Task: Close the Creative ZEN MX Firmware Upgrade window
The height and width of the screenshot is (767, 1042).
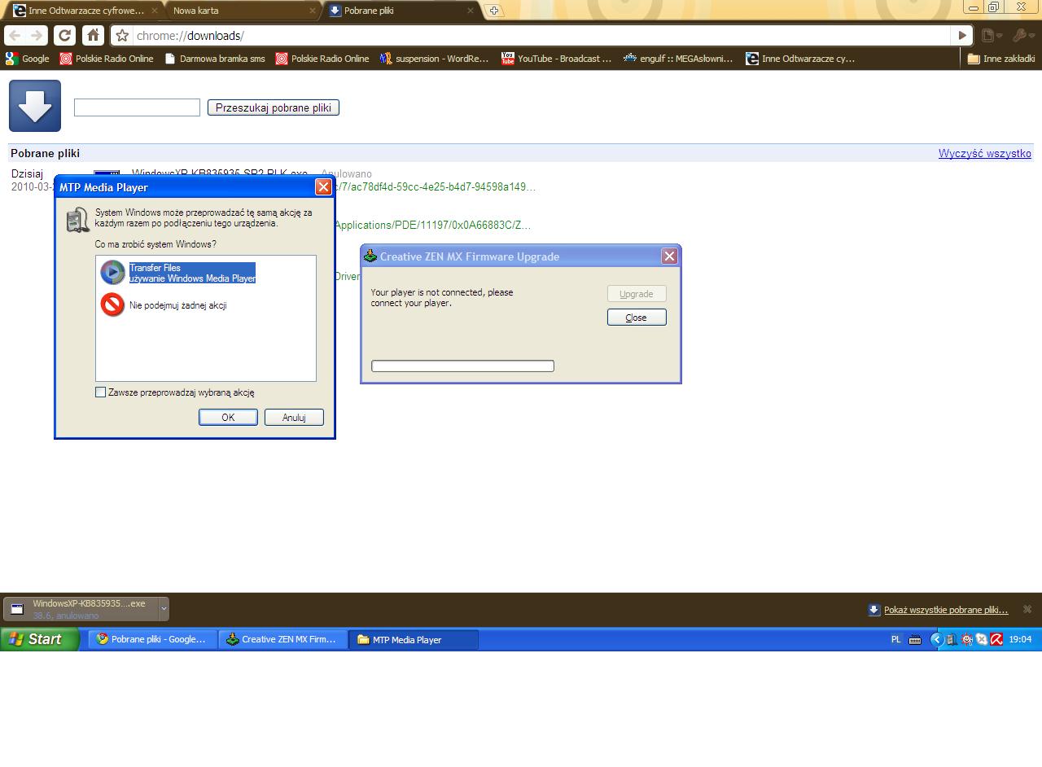Action: 669,256
